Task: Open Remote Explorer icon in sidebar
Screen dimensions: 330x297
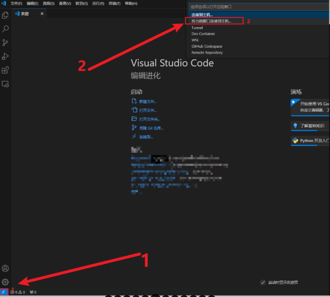Action: (5, 84)
